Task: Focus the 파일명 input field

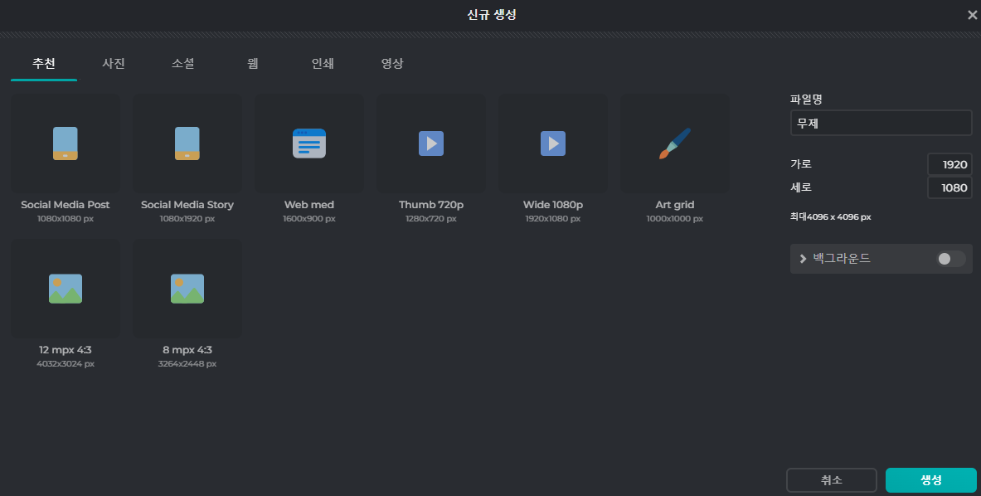Action: (x=881, y=124)
